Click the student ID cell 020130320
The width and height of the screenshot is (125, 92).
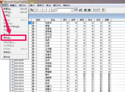click(22, 78)
